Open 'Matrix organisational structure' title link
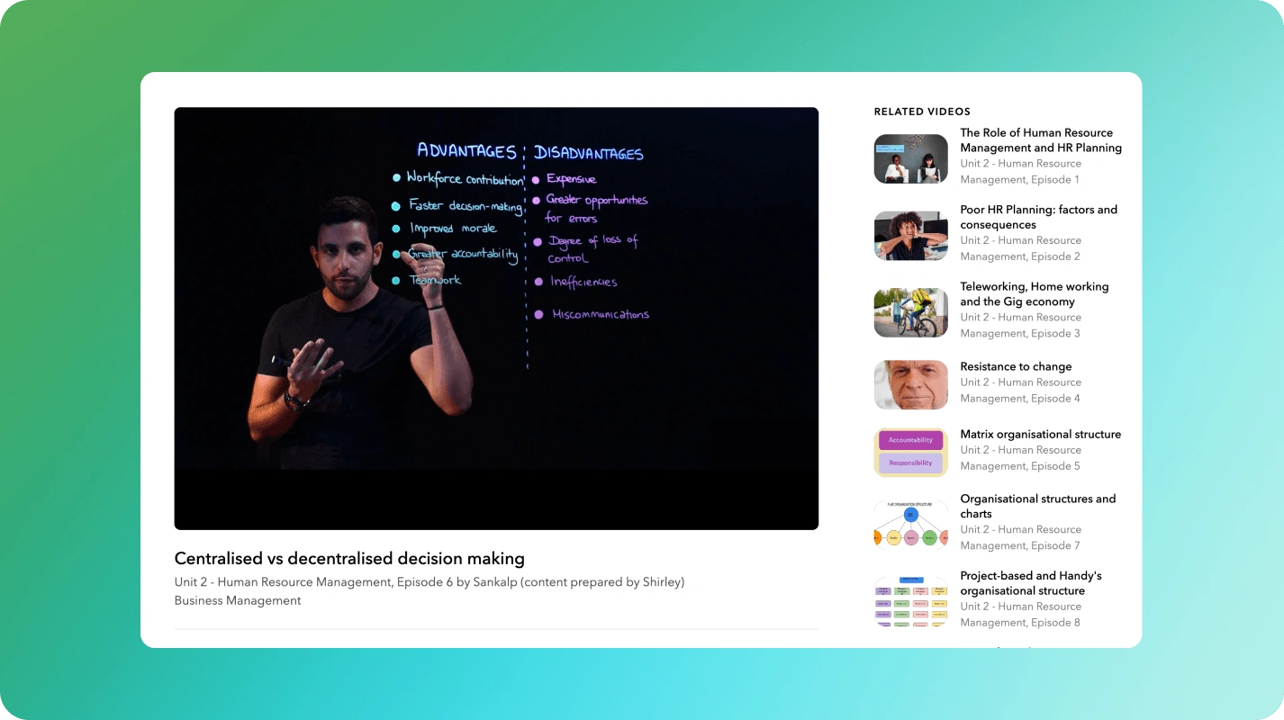Screen dimensions: 1284x720 click(x=1040, y=434)
